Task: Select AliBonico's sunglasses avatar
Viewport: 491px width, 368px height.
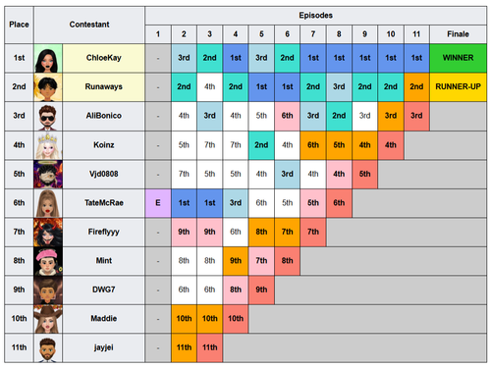Action: point(48,116)
